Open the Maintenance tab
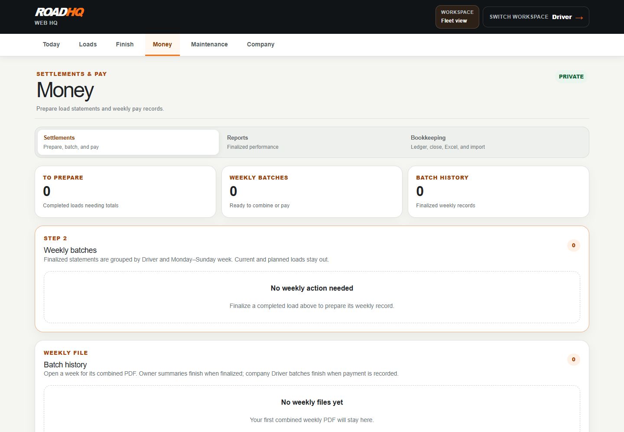The width and height of the screenshot is (624, 432). point(209,44)
